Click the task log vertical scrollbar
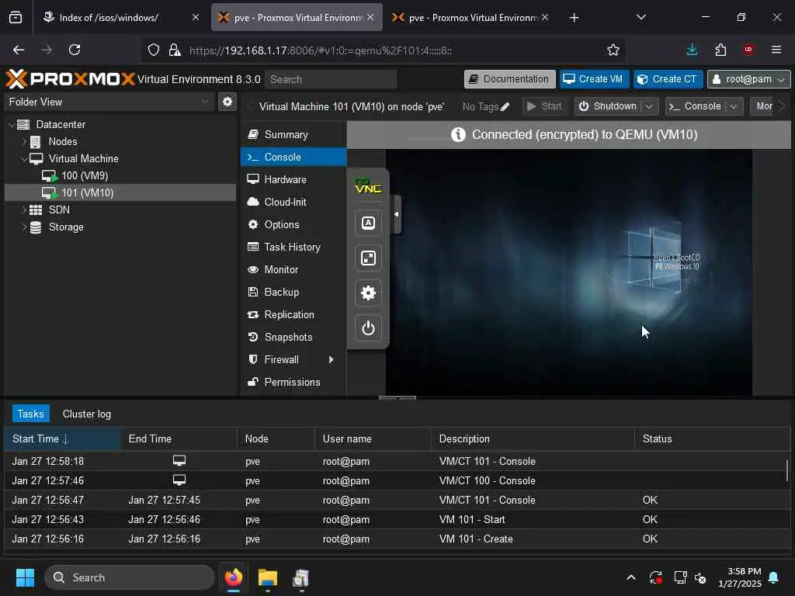 [787, 471]
